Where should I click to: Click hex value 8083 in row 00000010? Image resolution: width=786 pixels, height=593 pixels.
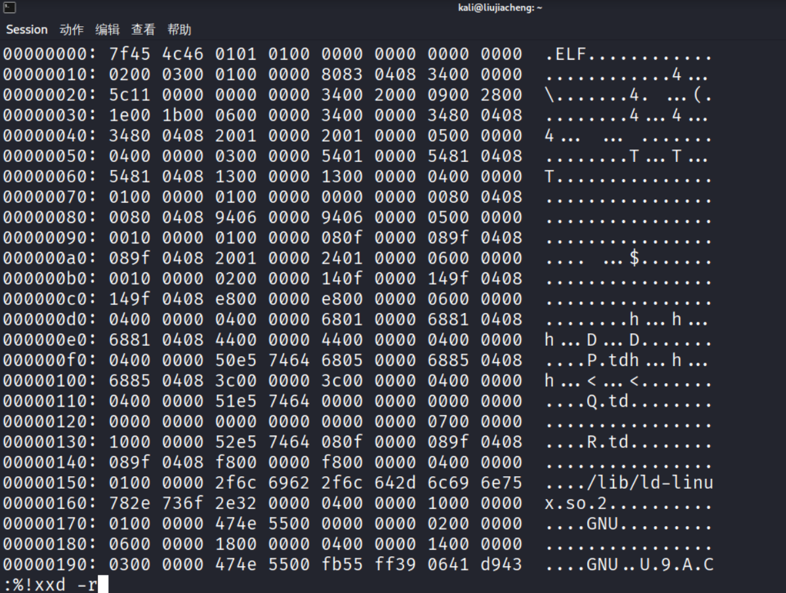pos(342,75)
